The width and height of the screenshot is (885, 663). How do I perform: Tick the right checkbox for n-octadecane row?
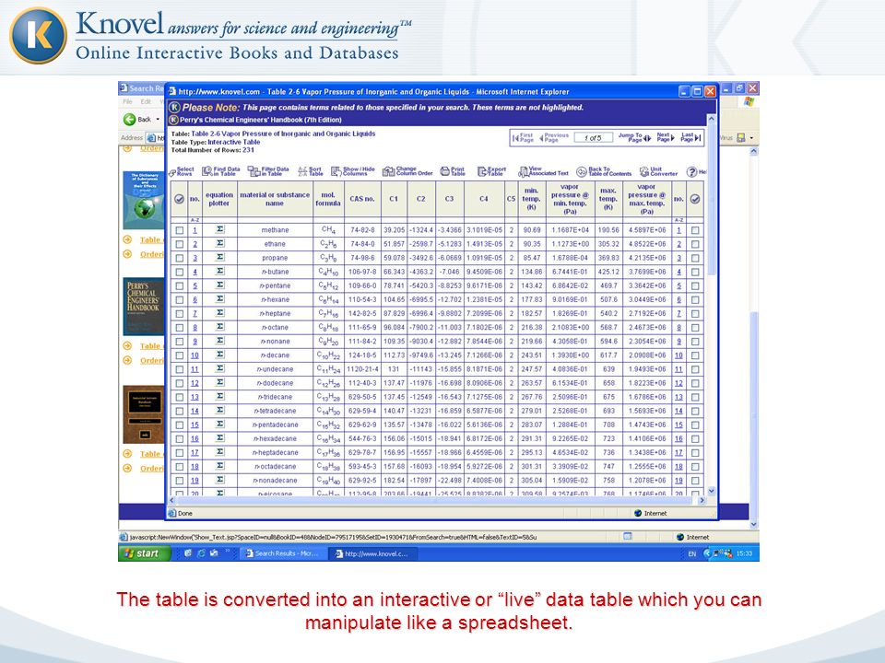pyautogui.click(x=695, y=467)
